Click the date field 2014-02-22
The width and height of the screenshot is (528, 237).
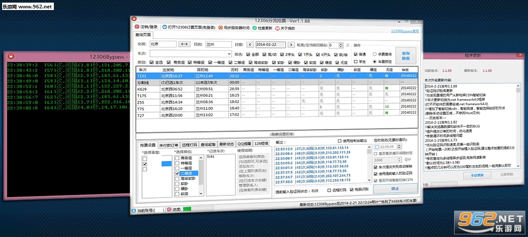[x=270, y=44]
